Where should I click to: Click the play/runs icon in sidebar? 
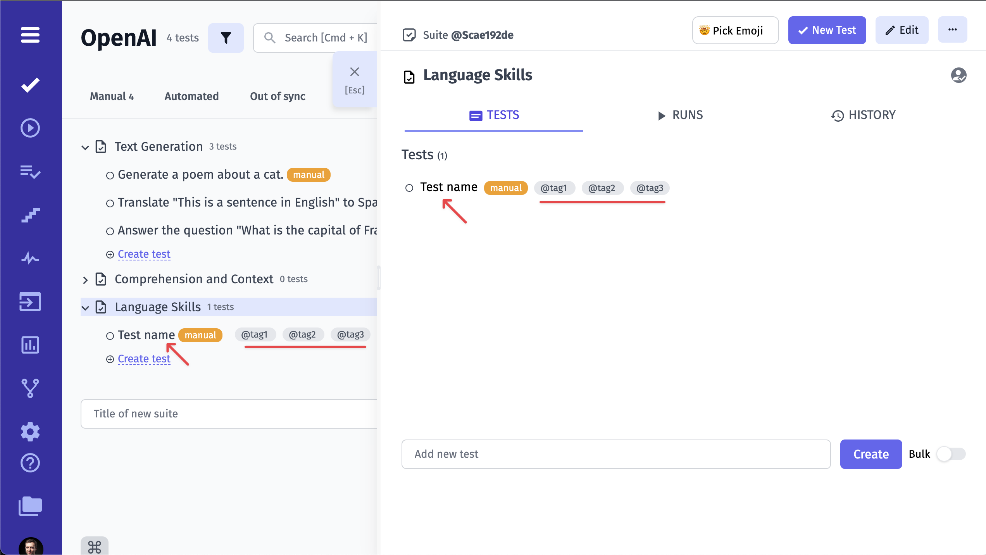(x=31, y=127)
